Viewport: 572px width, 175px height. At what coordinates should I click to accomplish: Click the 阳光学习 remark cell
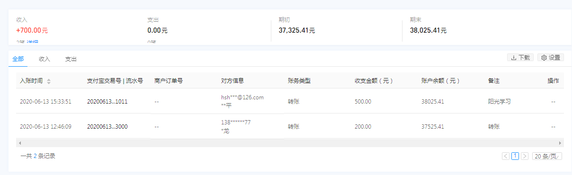pyautogui.click(x=499, y=101)
